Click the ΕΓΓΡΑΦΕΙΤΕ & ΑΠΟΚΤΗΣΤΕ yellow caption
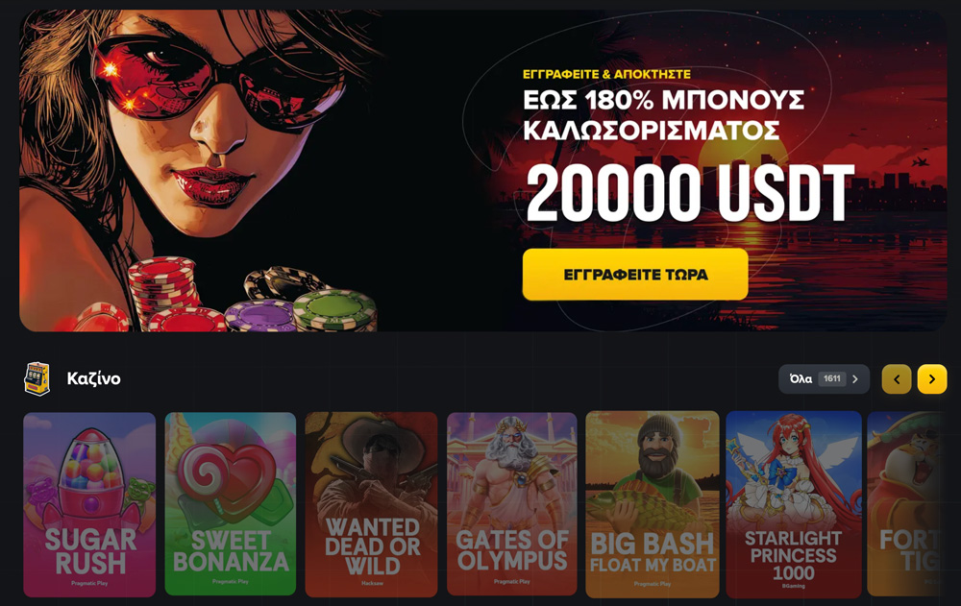Image resolution: width=961 pixels, height=606 pixels. [606, 74]
